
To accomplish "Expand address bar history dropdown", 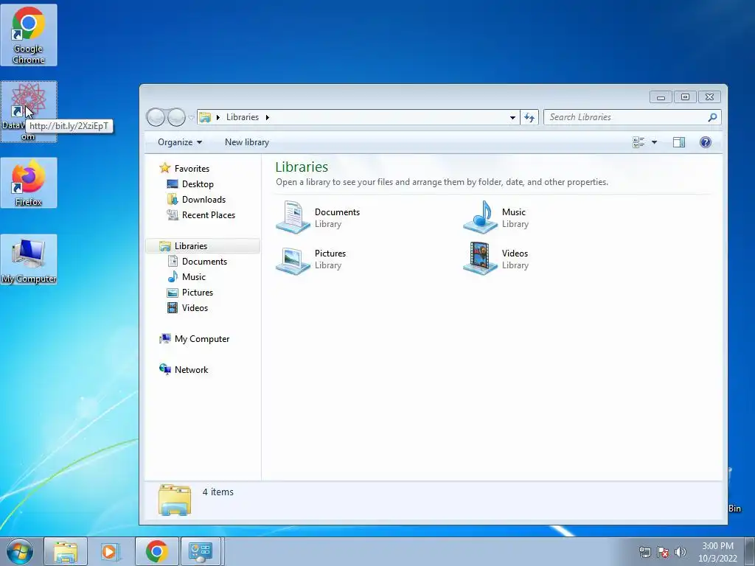I will [x=513, y=117].
